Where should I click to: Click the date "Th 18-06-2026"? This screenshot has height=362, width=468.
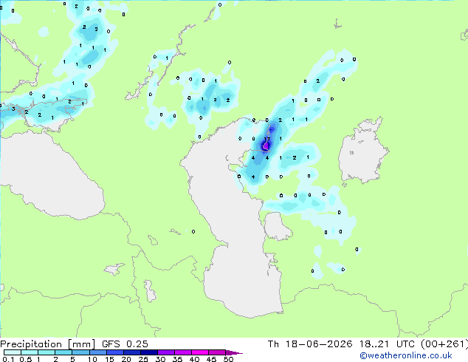pos(309,344)
